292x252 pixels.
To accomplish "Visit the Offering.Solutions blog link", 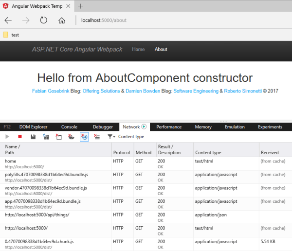I will (x=101, y=91).
